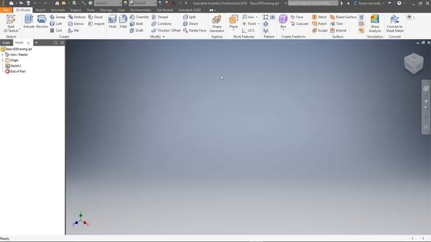The height and width of the screenshot is (242, 431).
Task: Click the ViewCube in the viewport
Action: [x=413, y=63]
